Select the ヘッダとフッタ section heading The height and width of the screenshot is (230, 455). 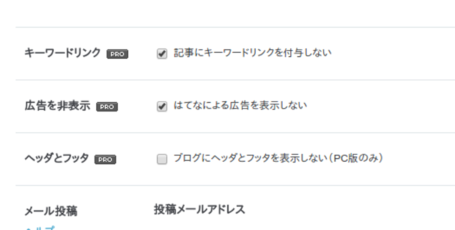click(x=56, y=159)
